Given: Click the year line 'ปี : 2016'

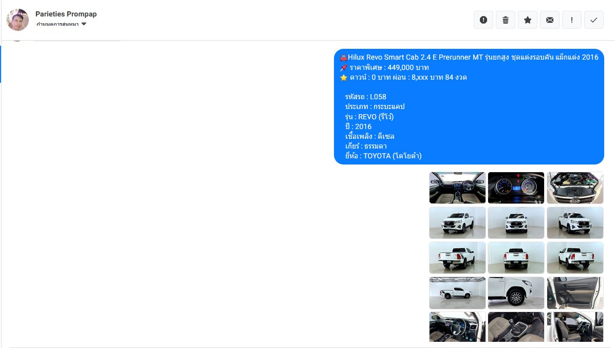Looking at the screenshot, I should point(358,127).
